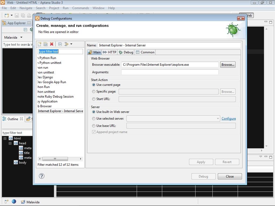This screenshot has height=206, width=275.
Task: Click the fast view icon in status bar
Action: point(6,202)
